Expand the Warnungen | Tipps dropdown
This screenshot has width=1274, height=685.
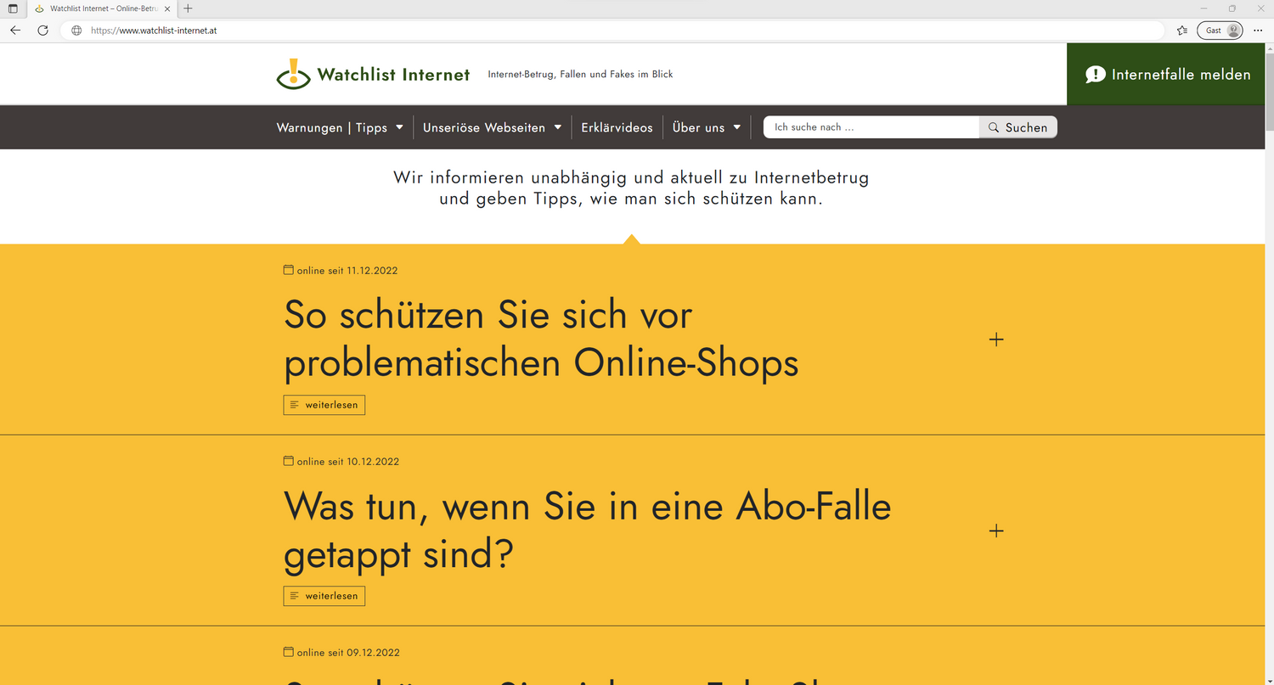point(340,126)
